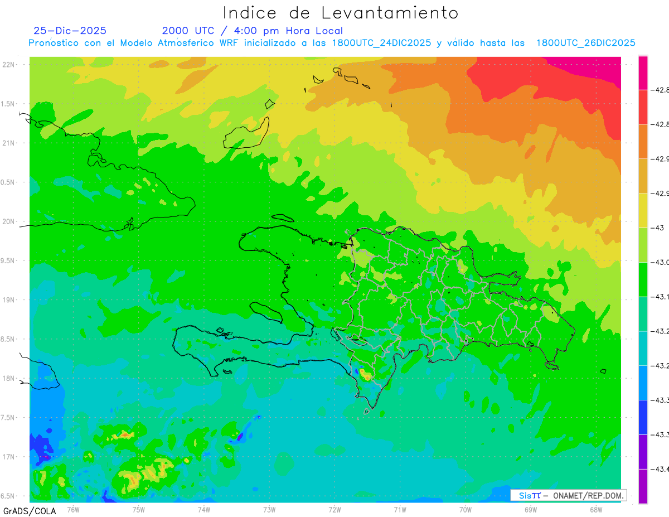Image resolution: width=669 pixels, height=517 pixels.
Task: Click the '73W' longitude label
Action: (x=269, y=509)
